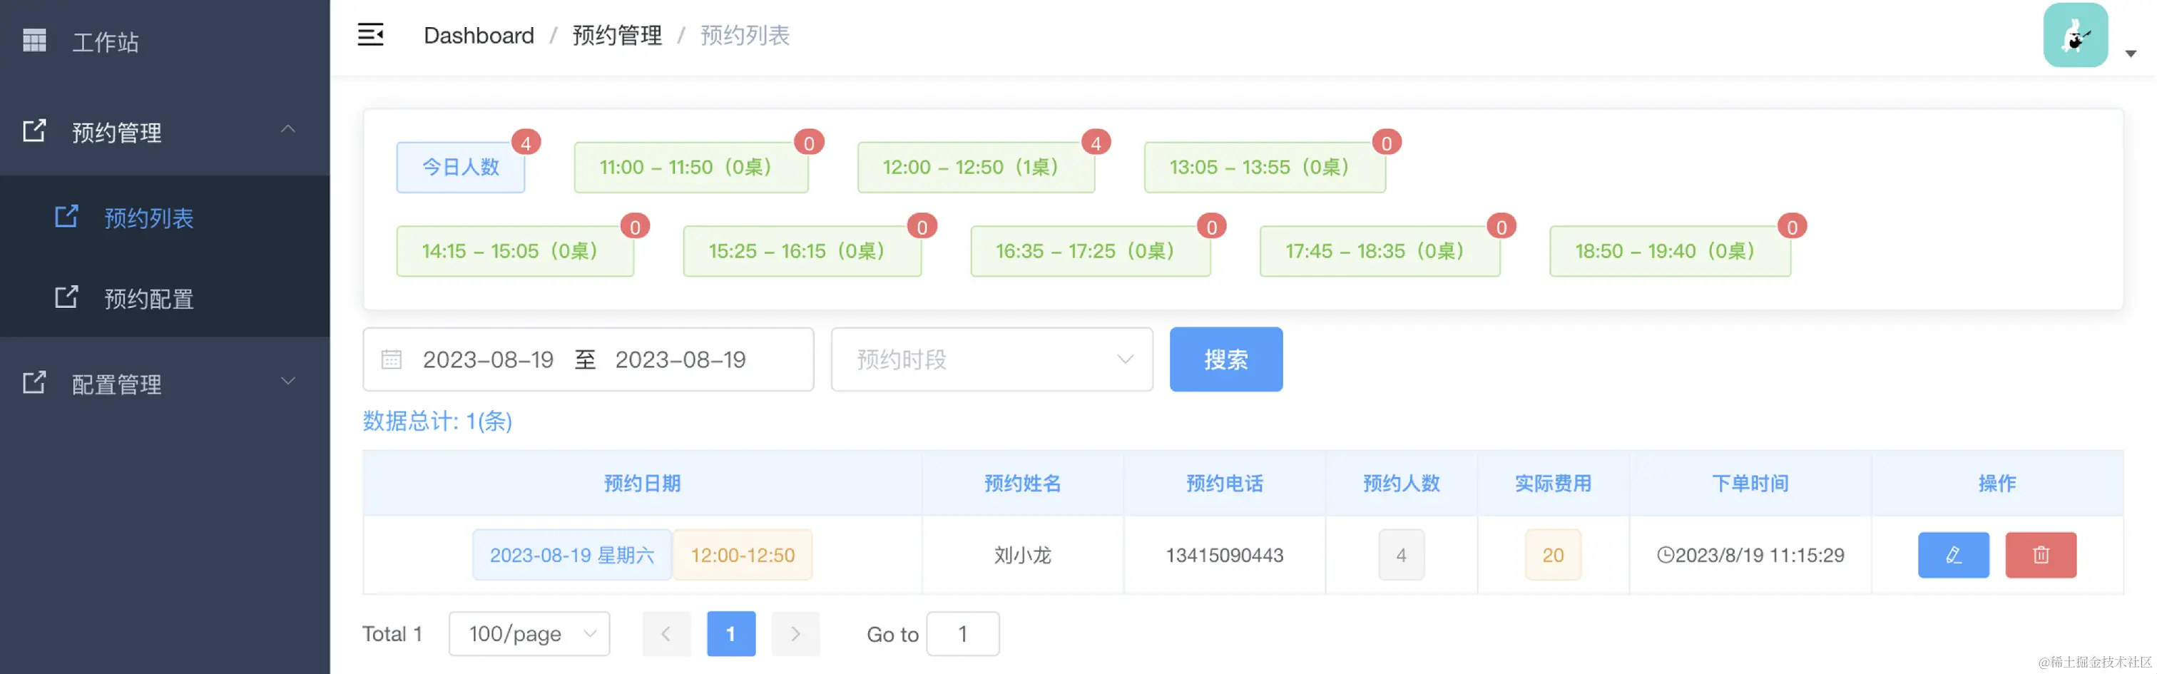Click page number 1 button

(x=730, y=634)
